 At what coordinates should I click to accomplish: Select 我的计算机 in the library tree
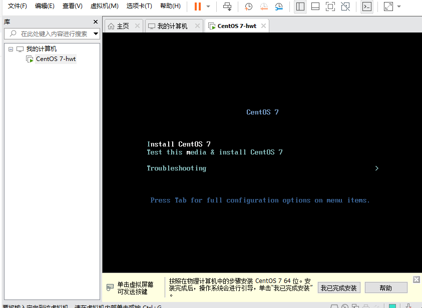(42, 49)
